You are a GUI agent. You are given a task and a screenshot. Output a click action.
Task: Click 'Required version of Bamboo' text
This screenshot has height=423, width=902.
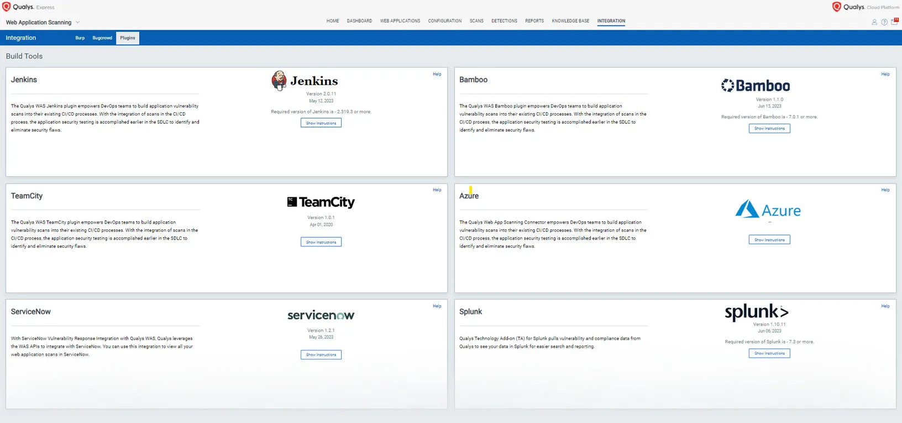[x=769, y=117]
